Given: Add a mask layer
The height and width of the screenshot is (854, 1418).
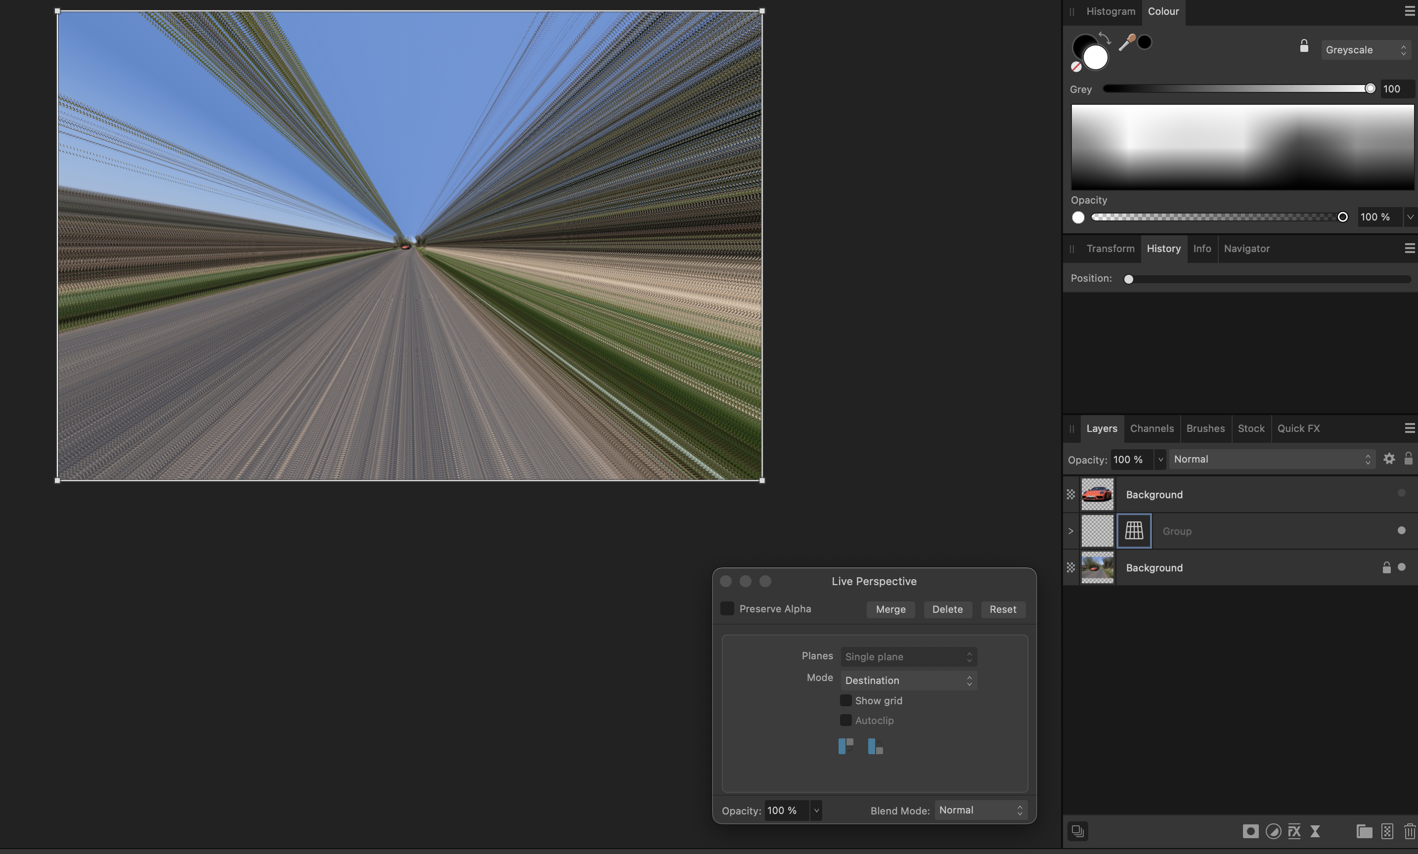Looking at the screenshot, I should 1250,832.
